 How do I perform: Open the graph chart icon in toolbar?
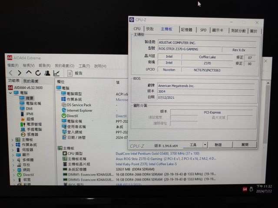point(56,73)
